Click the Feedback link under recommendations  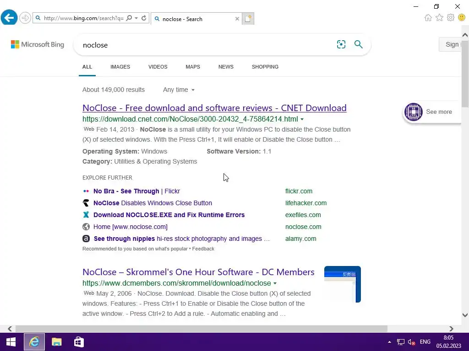coord(203,249)
